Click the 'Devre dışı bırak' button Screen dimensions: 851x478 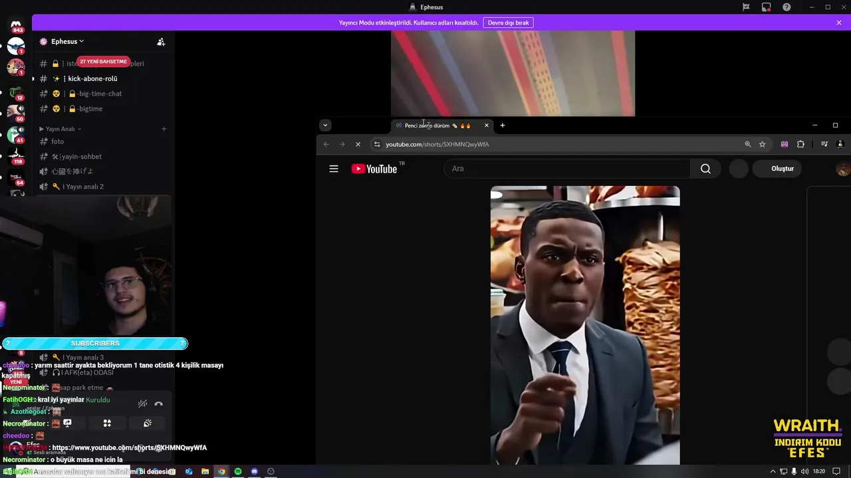508,23
